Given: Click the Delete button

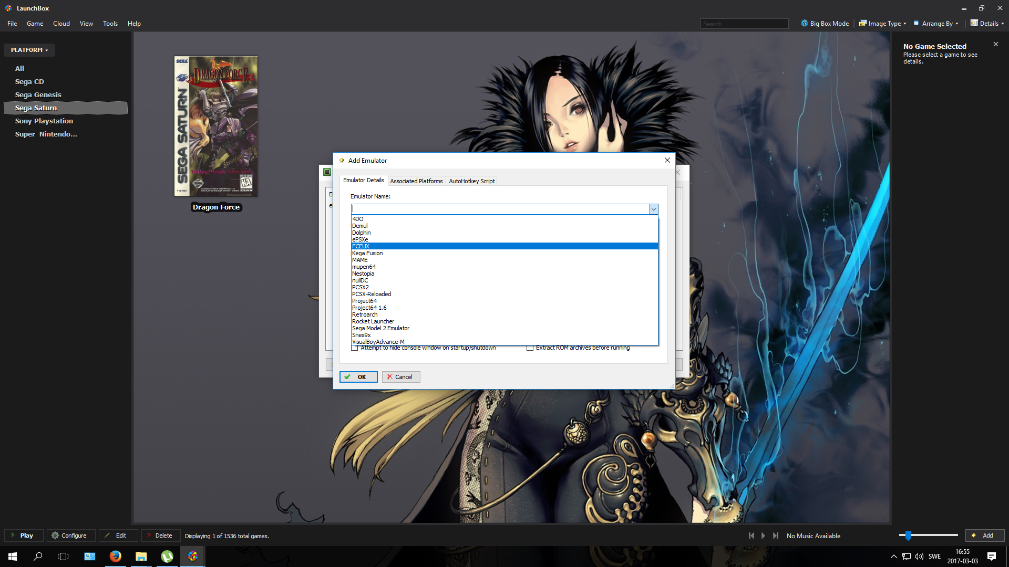Looking at the screenshot, I should click(160, 535).
